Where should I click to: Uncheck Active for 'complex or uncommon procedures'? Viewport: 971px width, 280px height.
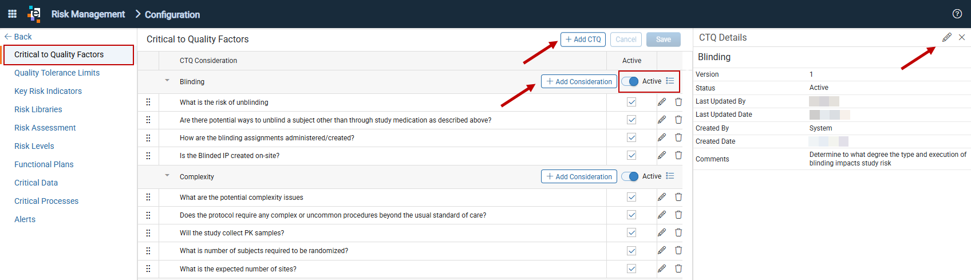631,215
